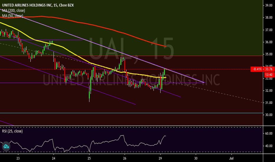Click the 35.00 price axis label

[x=269, y=54]
